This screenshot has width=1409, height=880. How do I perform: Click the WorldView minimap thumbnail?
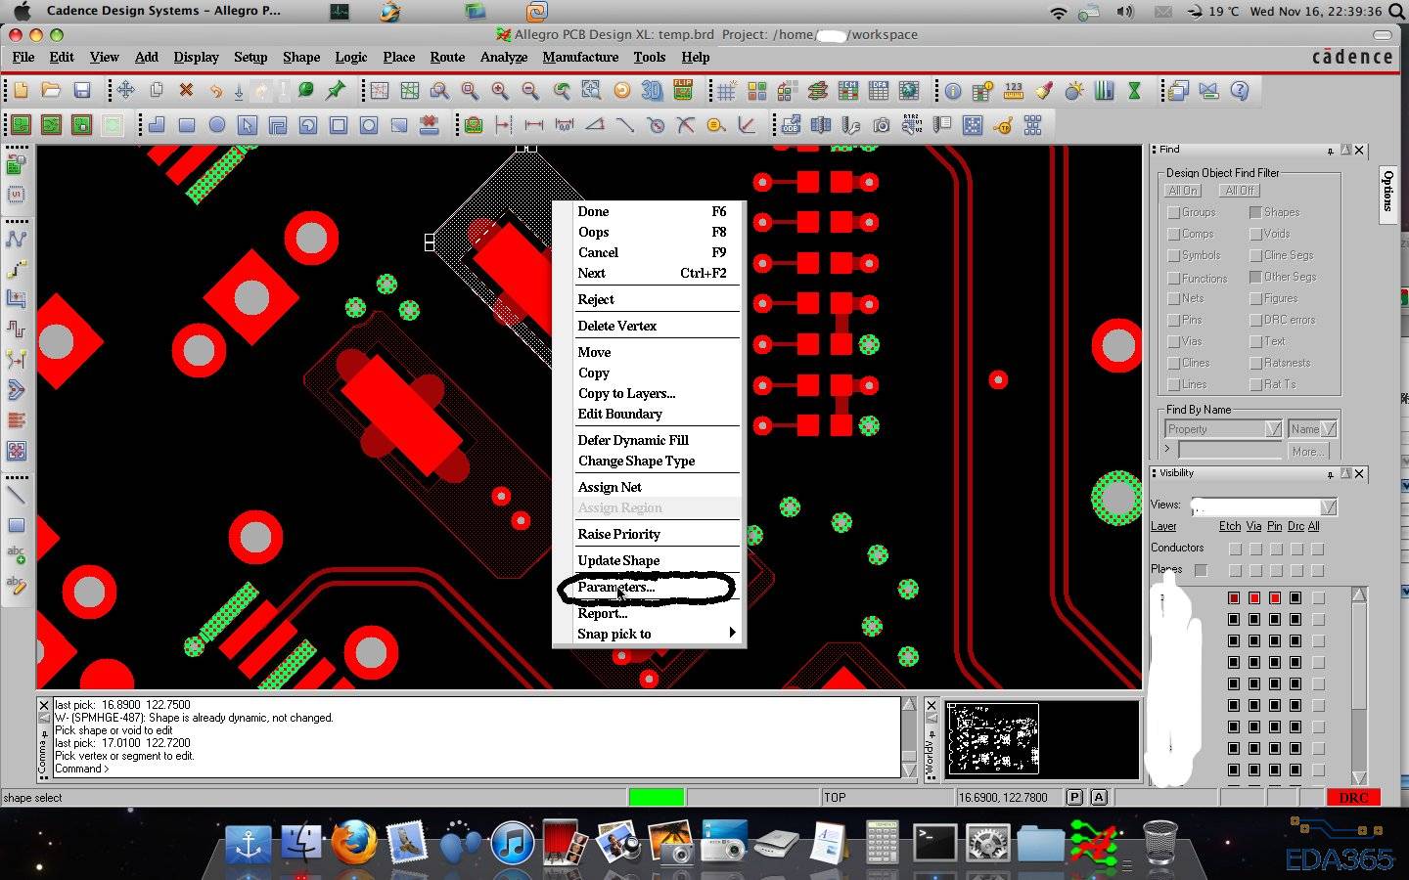tap(993, 738)
